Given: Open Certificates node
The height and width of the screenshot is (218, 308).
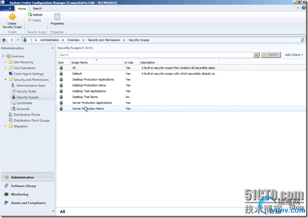Looking at the screenshot, I should tap(22, 103).
